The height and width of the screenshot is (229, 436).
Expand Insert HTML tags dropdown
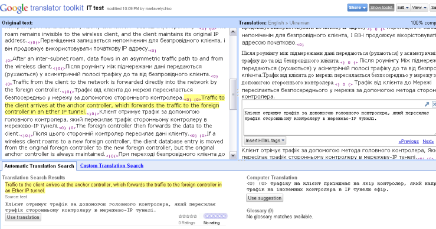[265, 140]
